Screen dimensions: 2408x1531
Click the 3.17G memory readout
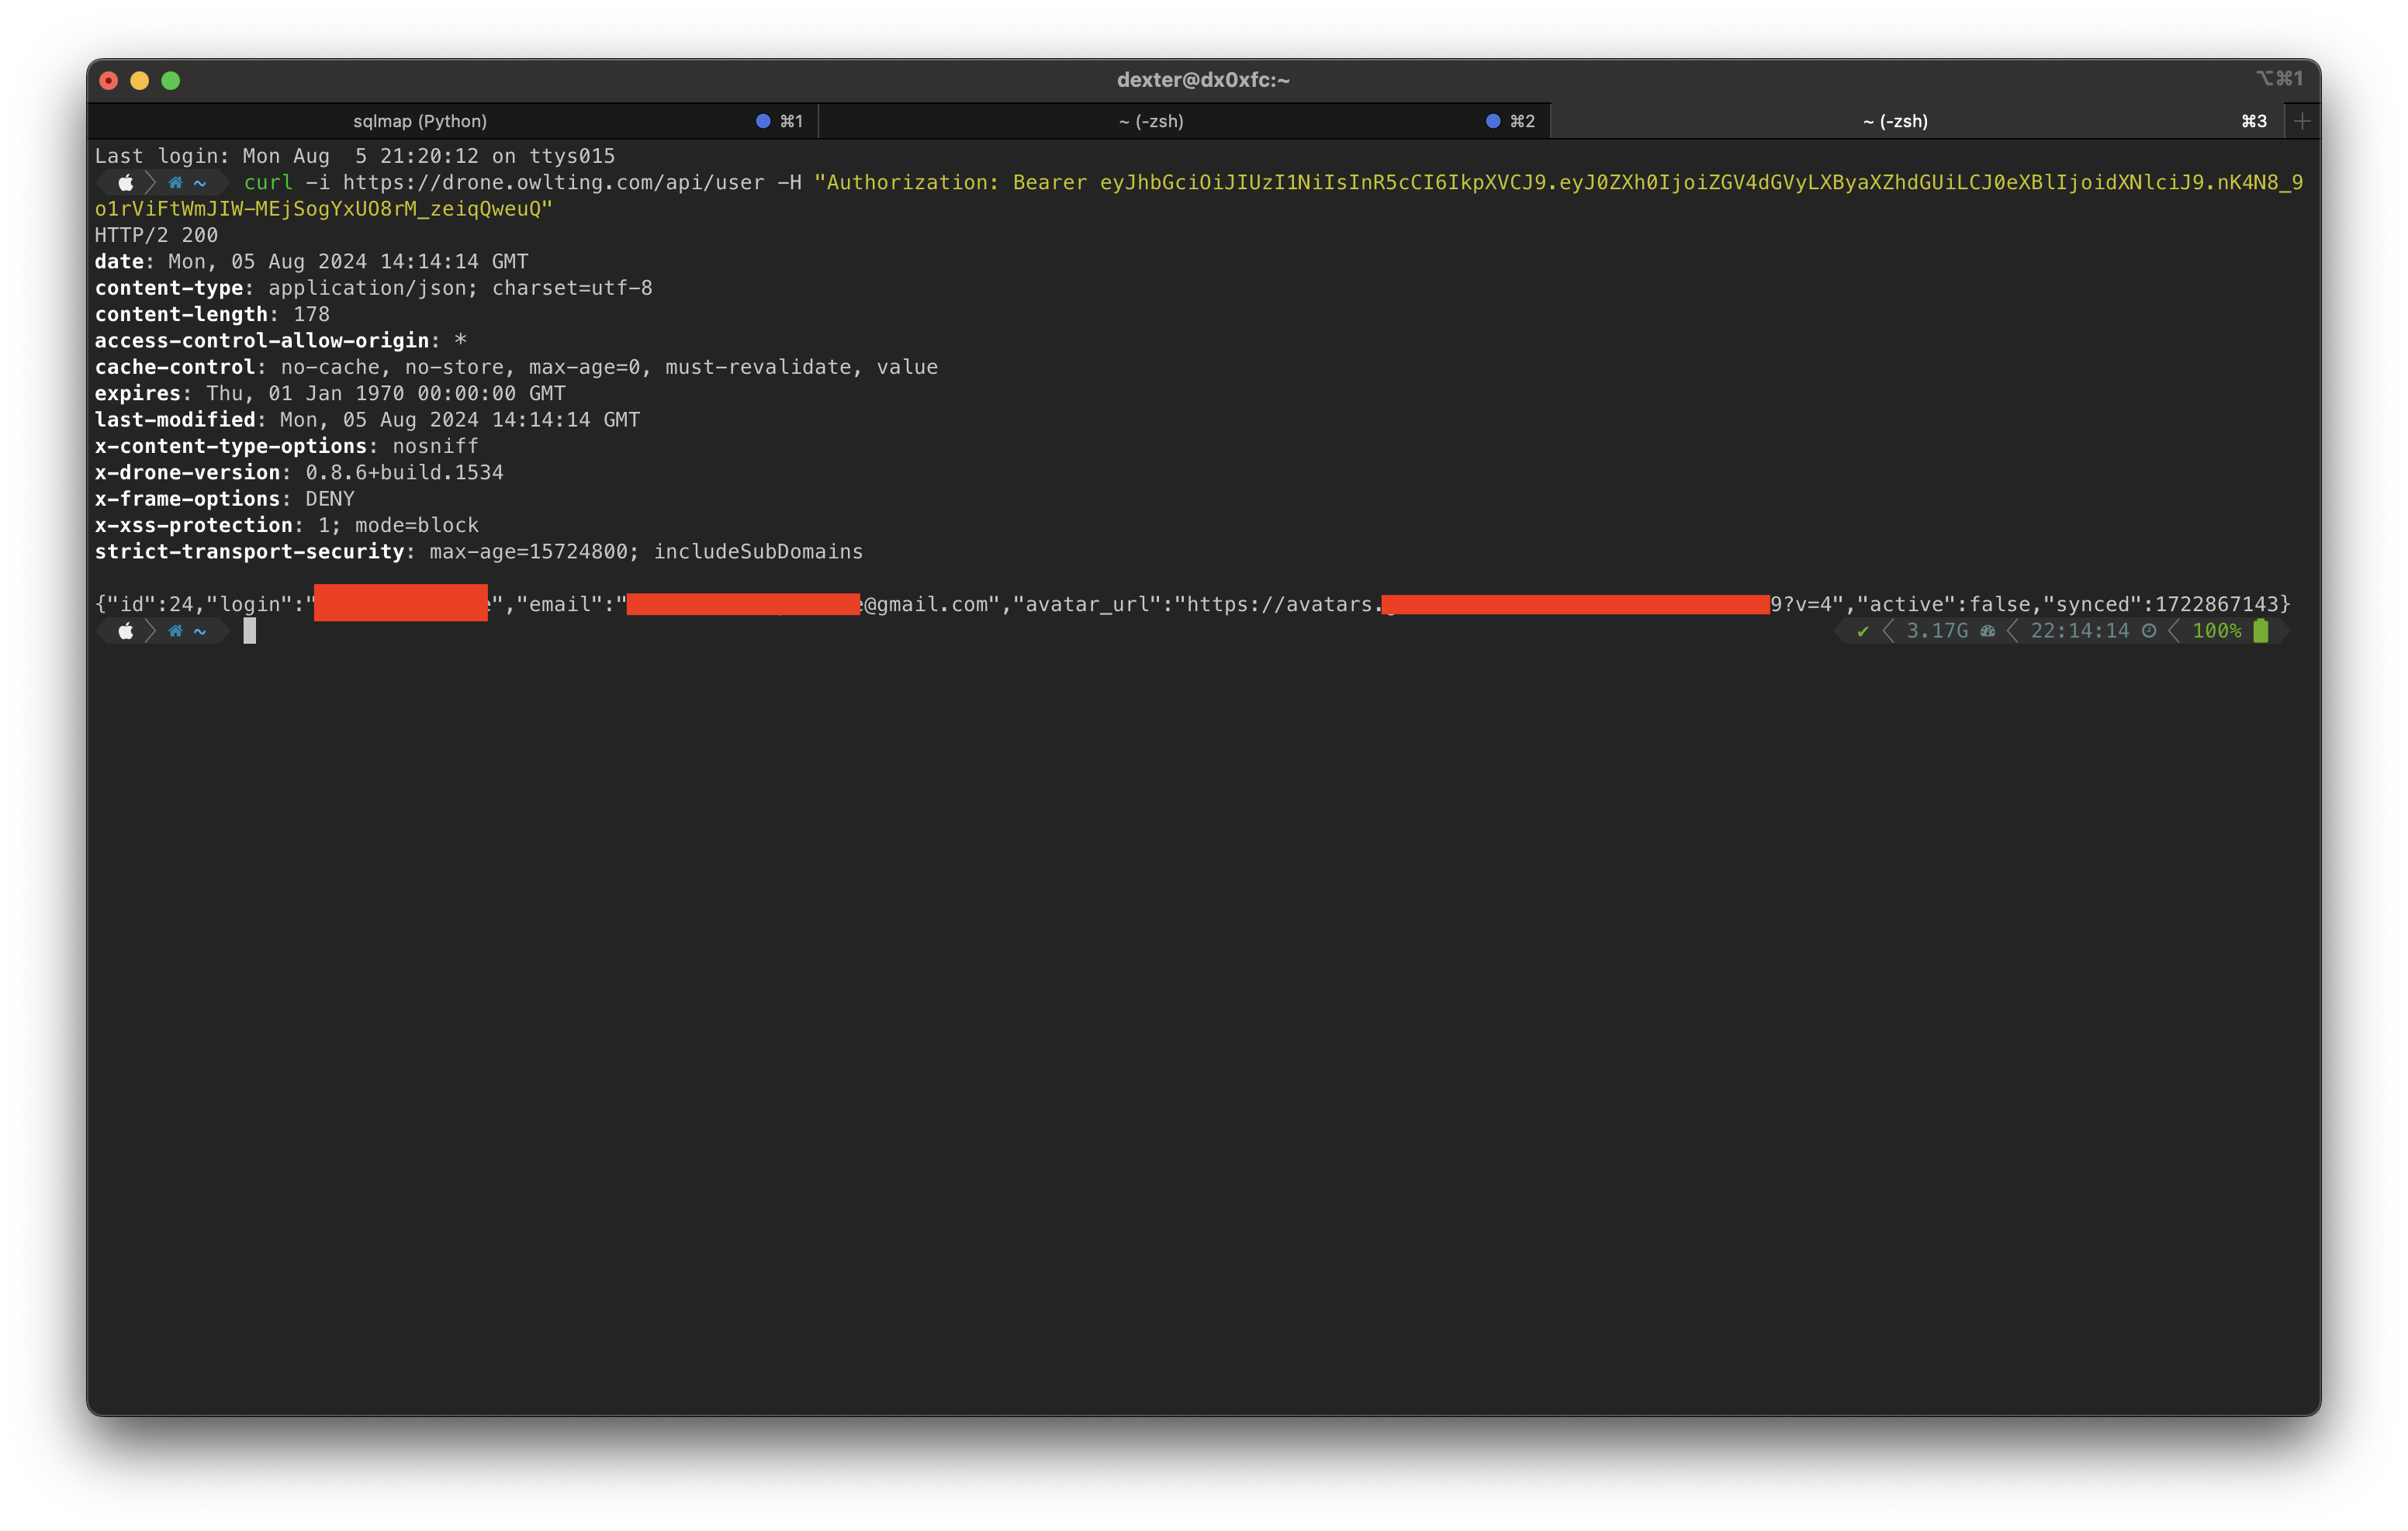pos(1937,631)
